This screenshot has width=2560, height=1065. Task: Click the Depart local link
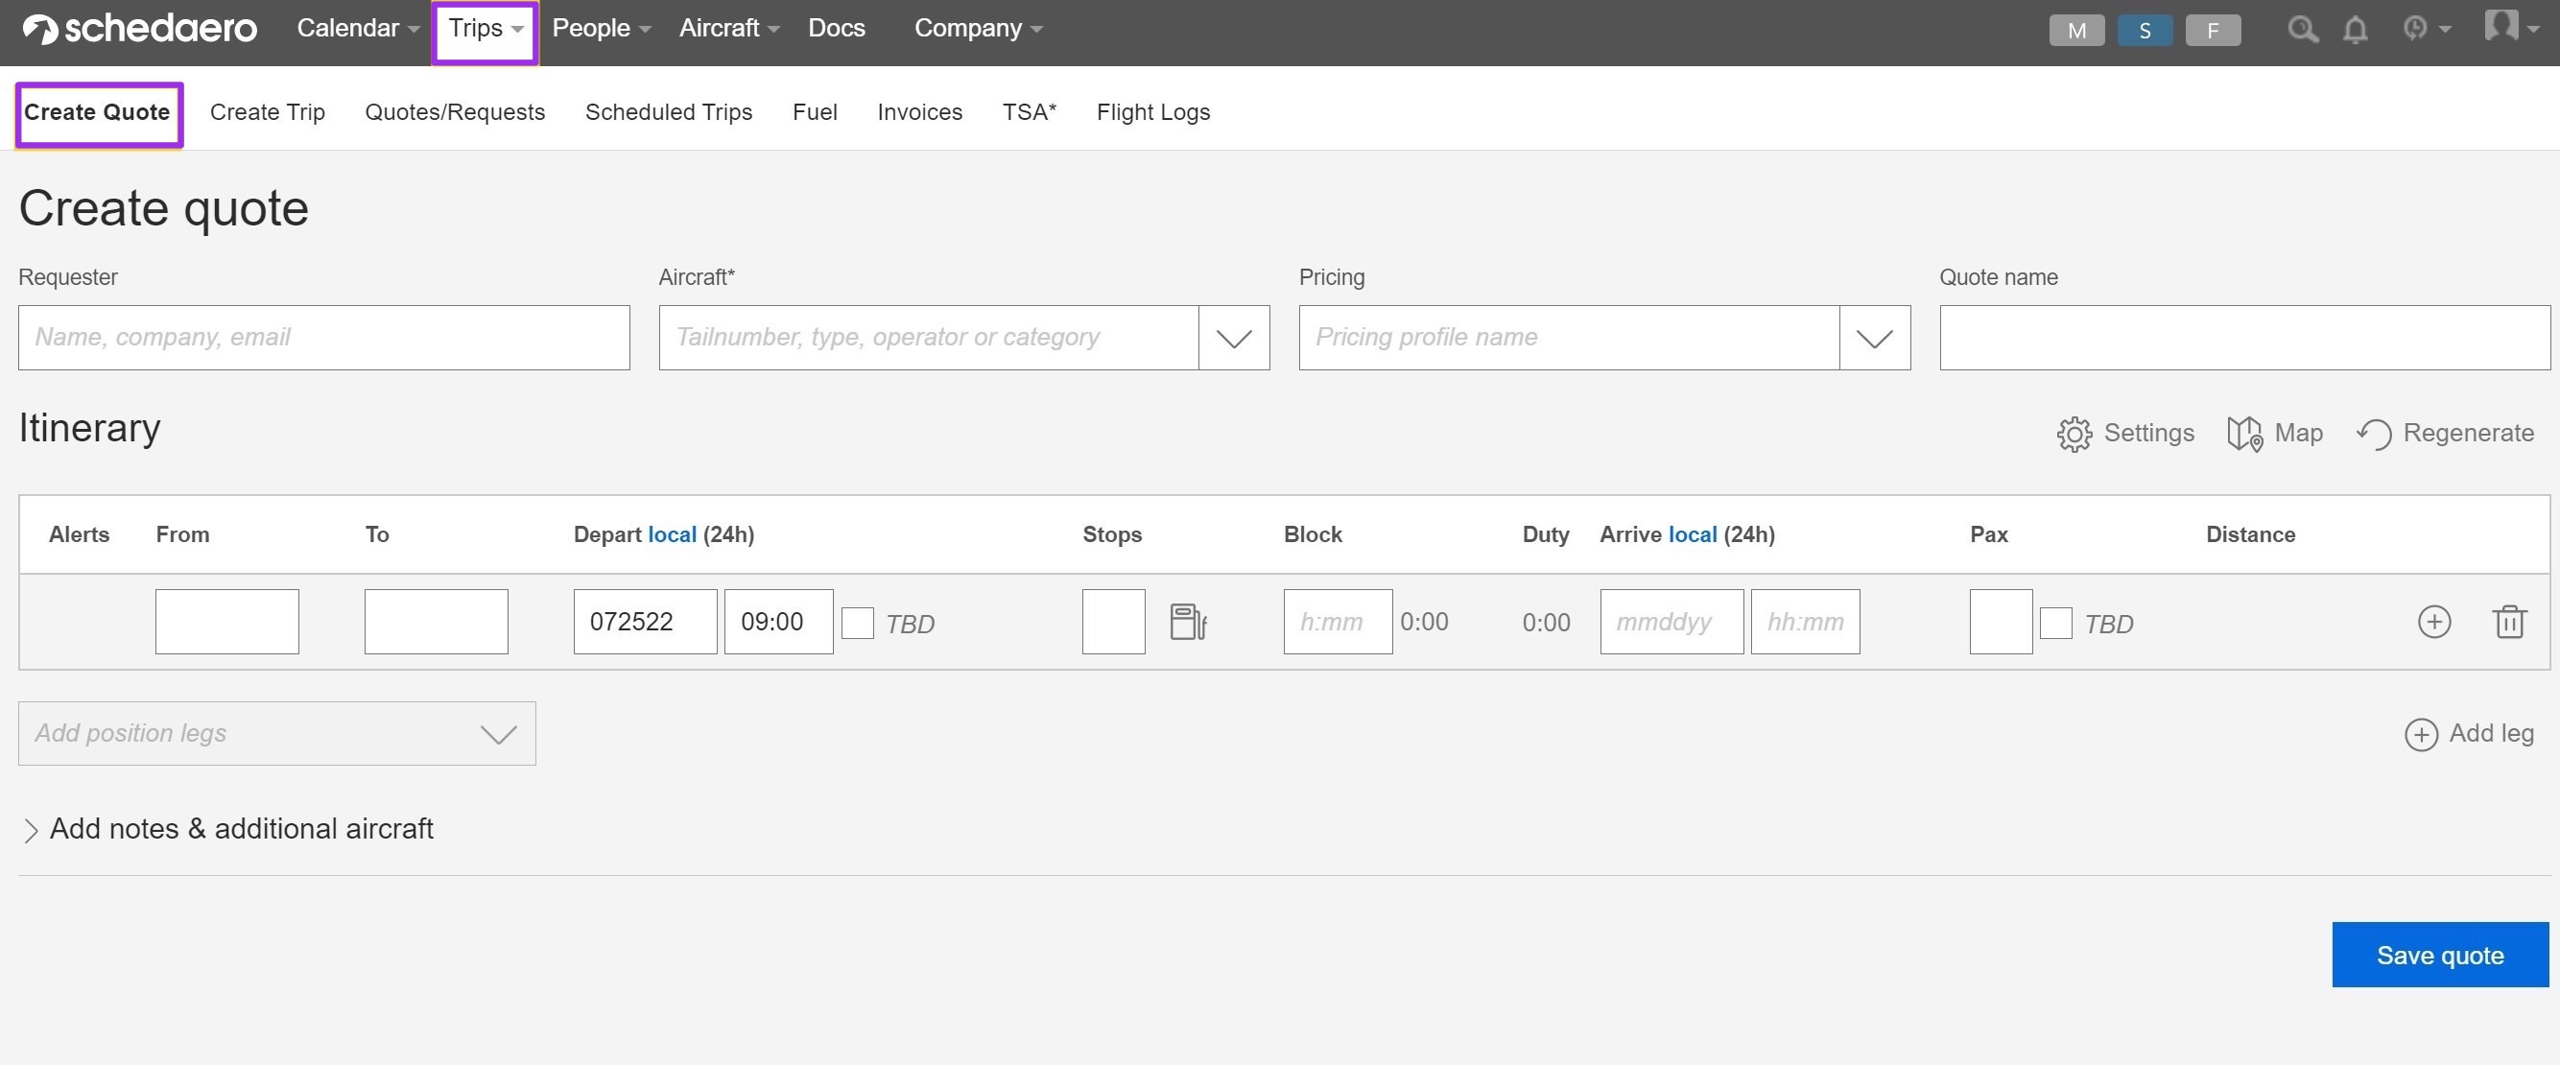[x=672, y=534]
